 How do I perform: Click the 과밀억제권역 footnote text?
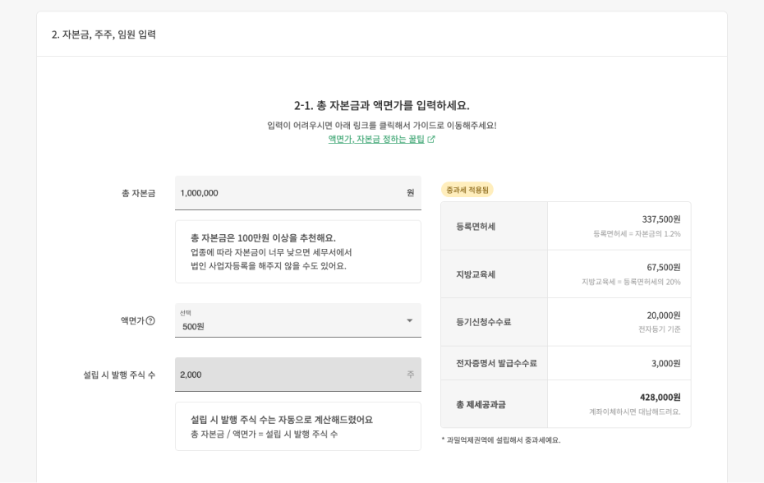(x=501, y=440)
